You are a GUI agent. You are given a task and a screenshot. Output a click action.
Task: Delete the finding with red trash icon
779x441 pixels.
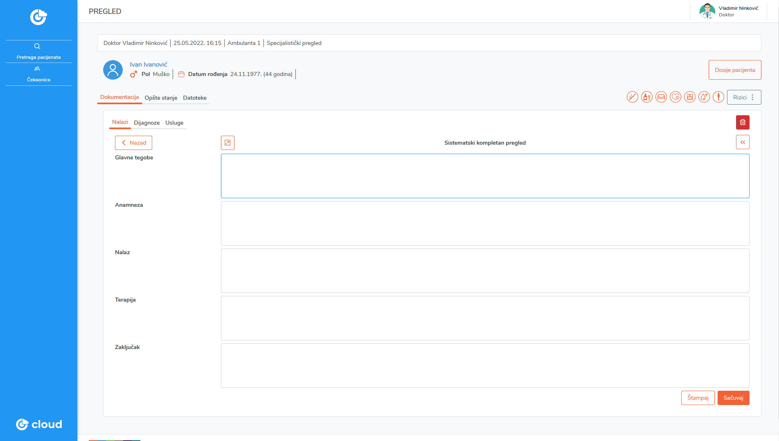743,122
